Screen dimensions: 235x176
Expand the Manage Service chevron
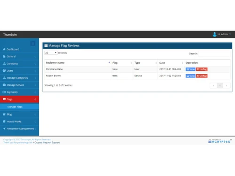(x=35, y=85)
